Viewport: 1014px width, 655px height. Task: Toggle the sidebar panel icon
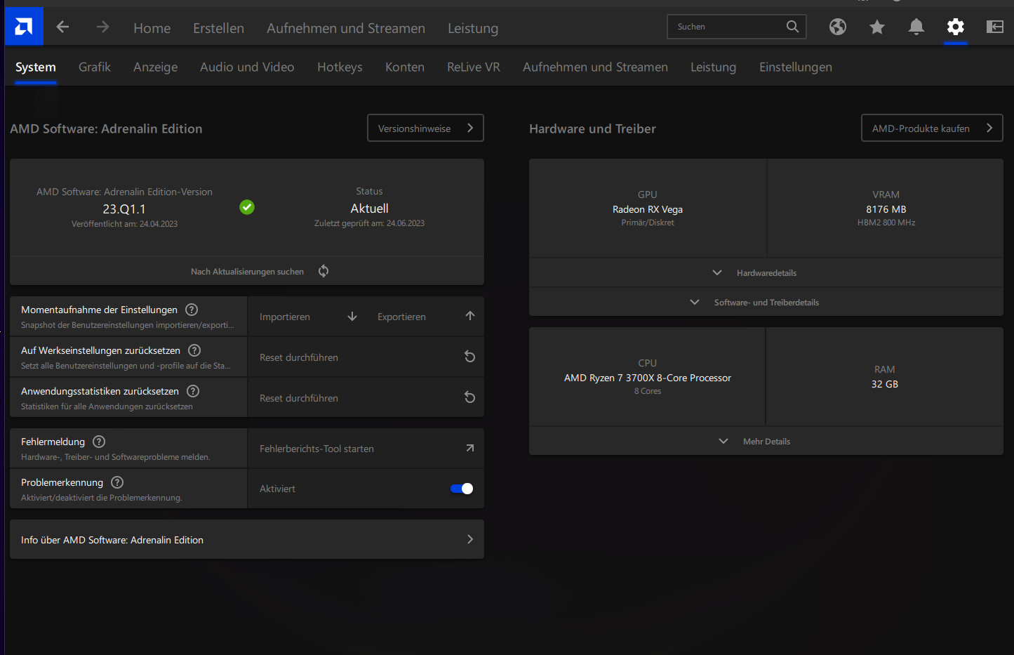click(994, 27)
